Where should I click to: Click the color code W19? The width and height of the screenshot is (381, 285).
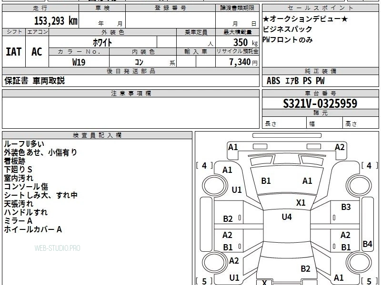(79, 62)
